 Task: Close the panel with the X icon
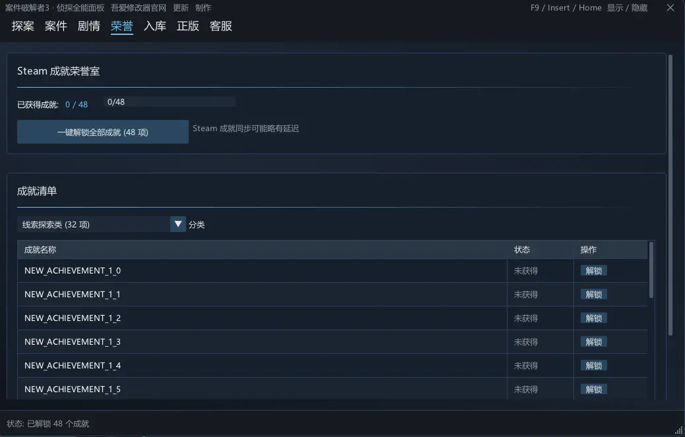670,8
